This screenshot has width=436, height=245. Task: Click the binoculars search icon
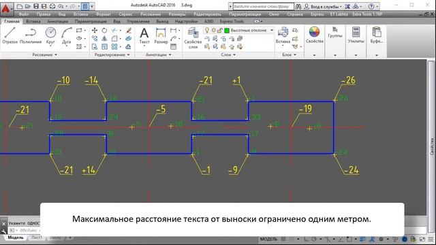coord(298,6)
